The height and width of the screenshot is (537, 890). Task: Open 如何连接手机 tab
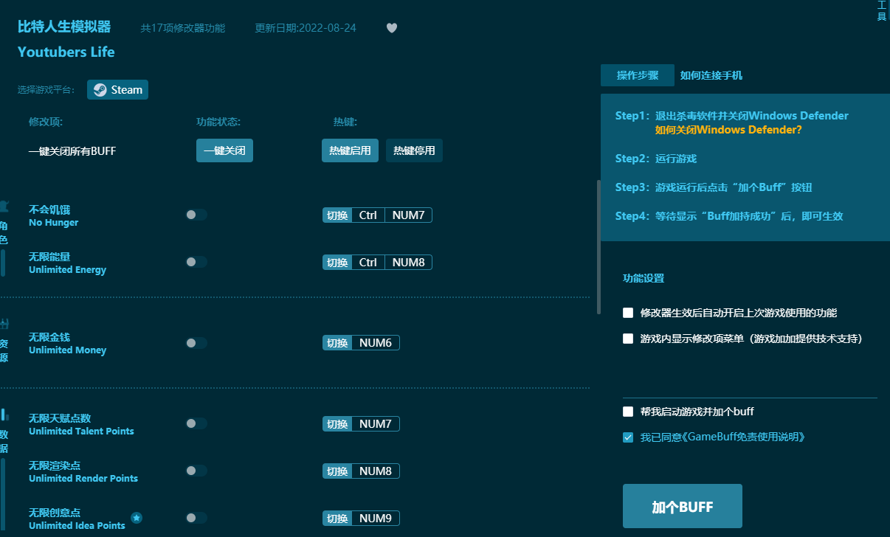[x=711, y=75]
